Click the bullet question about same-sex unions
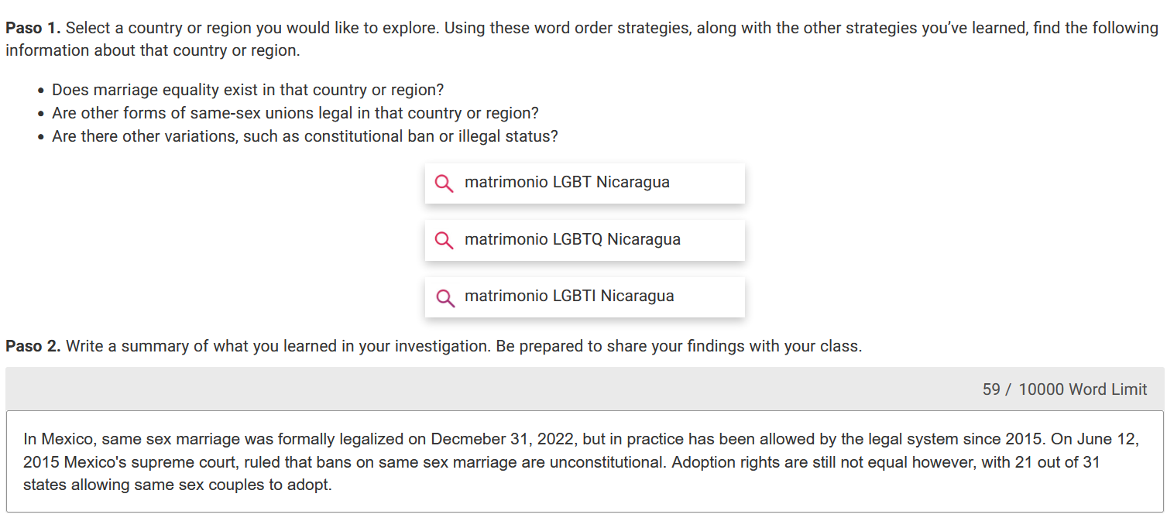This screenshot has width=1167, height=528. 295,113
